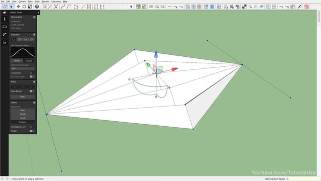Open the Help menu

(x=65, y=2)
